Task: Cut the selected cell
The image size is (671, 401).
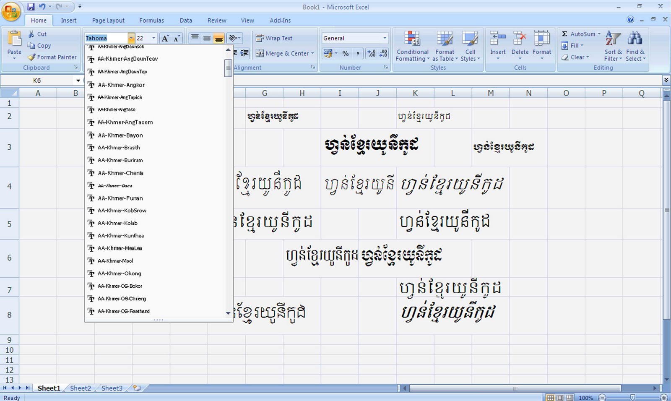Action: [37, 34]
